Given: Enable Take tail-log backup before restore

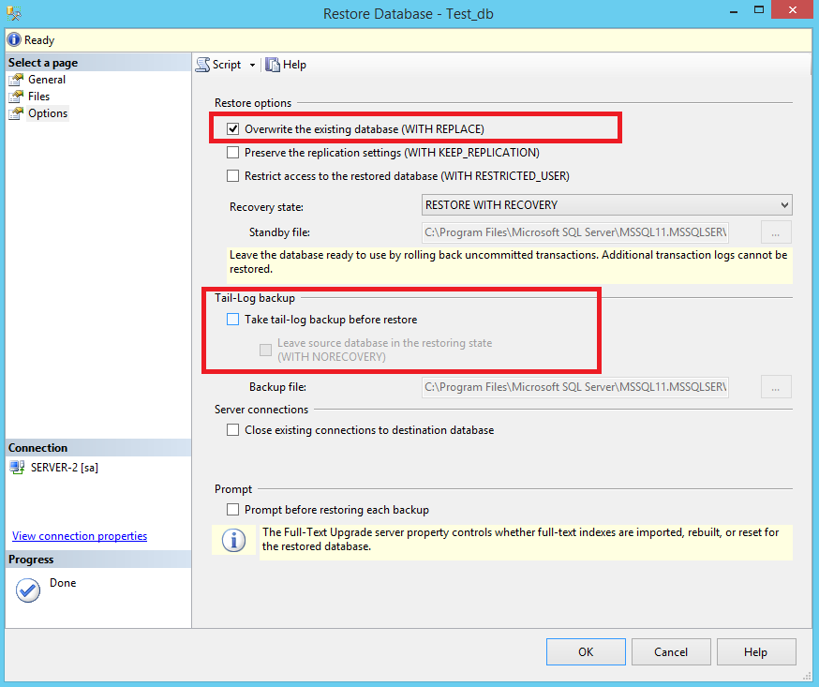Looking at the screenshot, I should point(233,320).
